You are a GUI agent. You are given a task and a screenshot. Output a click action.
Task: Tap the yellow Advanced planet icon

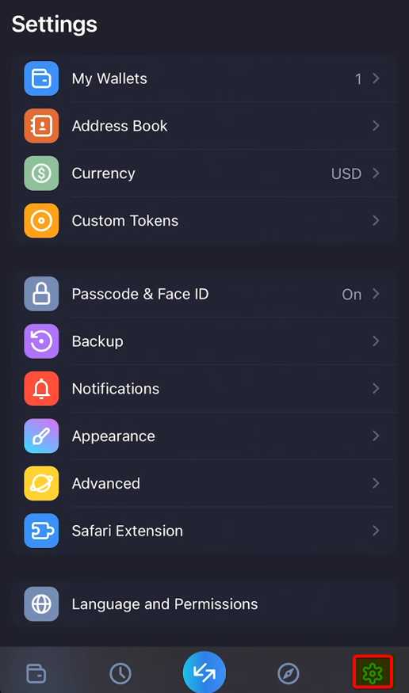coord(41,483)
